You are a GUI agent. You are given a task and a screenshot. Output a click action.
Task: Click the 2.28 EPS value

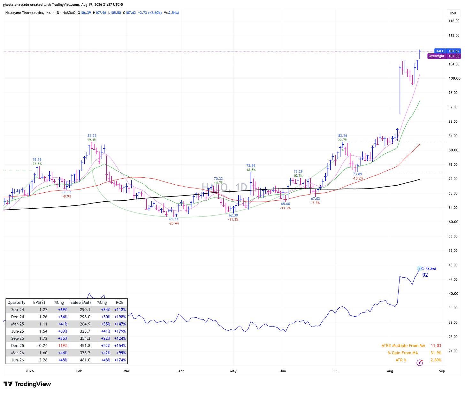(43, 360)
